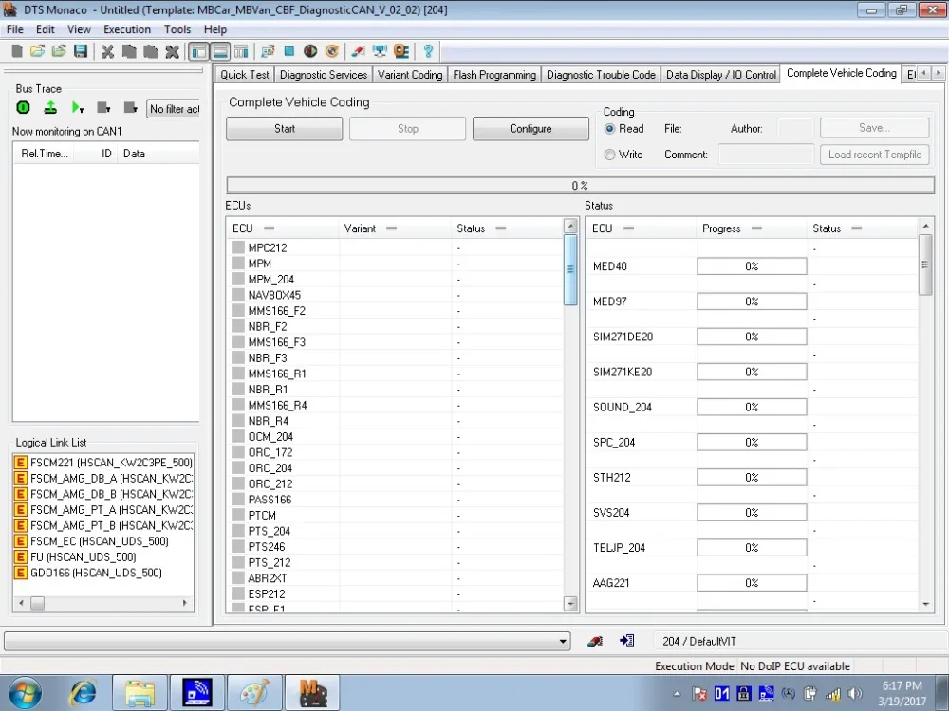Screen dimensions: 949x711
Task: Check the OCM_204 ECU checkbox
Action: 238,436
